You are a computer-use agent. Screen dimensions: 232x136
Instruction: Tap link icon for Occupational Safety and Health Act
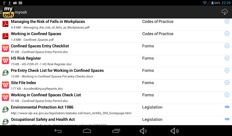227,119
